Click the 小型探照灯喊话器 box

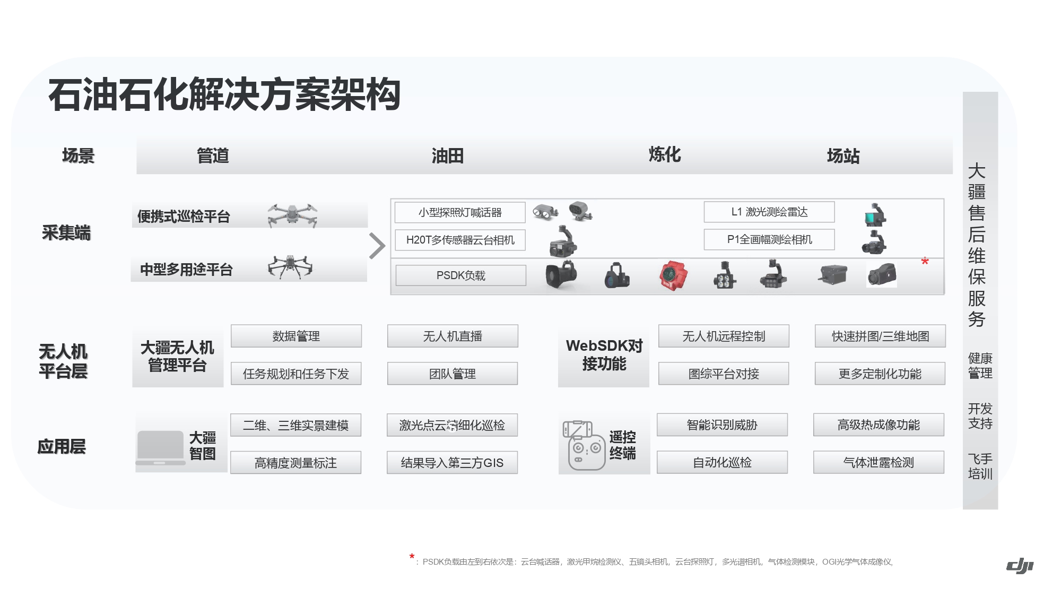[x=460, y=212]
